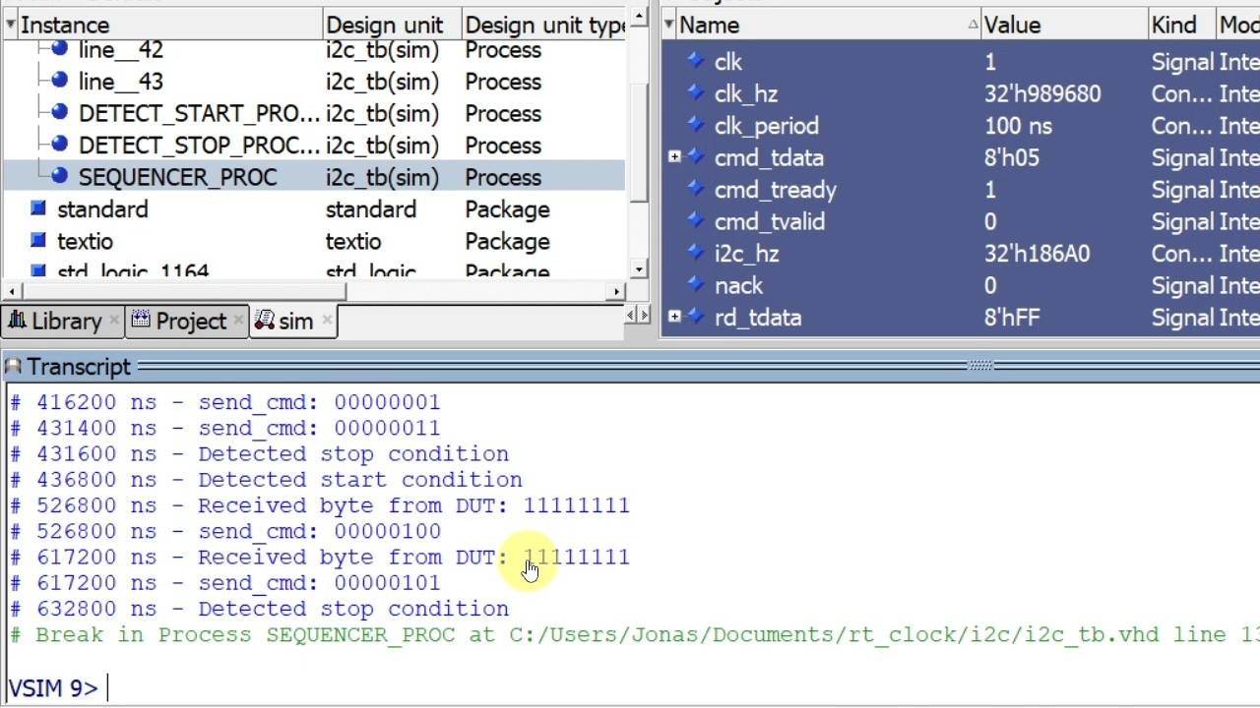This screenshot has height=708, width=1260.
Task: Click the signal icon beside cmd_tvalid
Action: pos(696,221)
